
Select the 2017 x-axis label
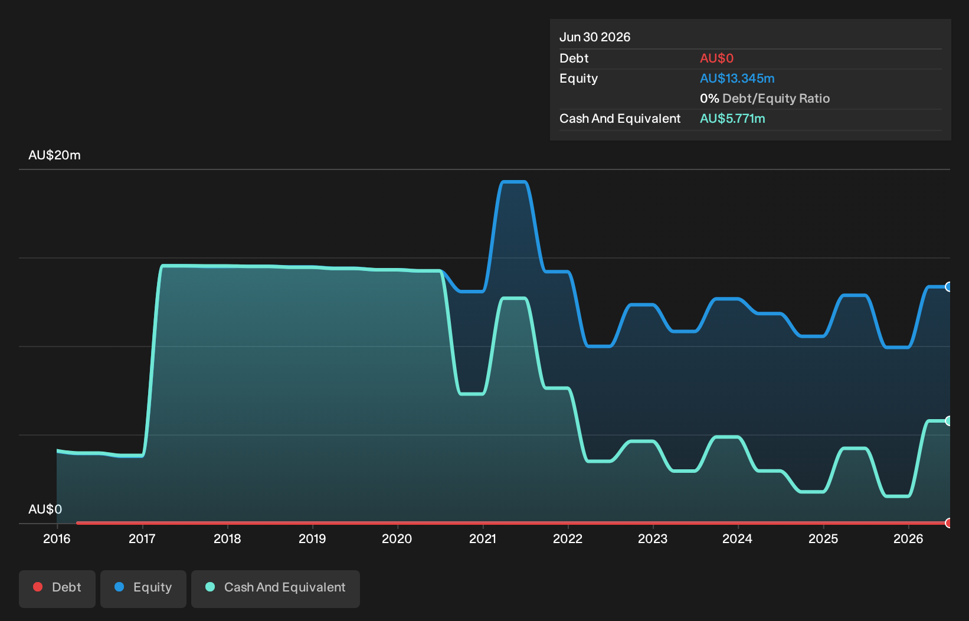pyautogui.click(x=142, y=539)
